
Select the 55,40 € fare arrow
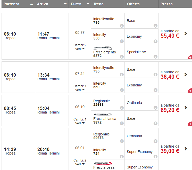click(186, 33)
